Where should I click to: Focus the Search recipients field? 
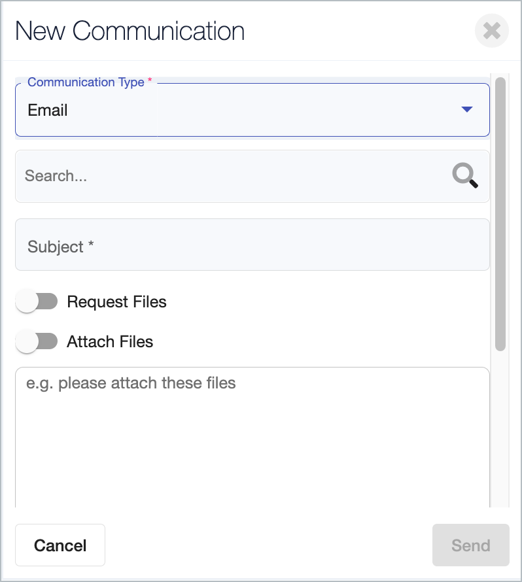[x=252, y=177]
